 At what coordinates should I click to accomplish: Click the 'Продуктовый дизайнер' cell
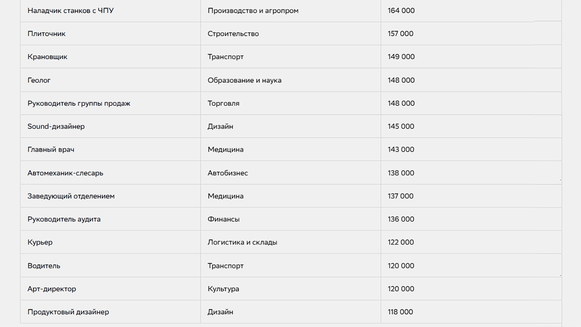[x=68, y=312]
